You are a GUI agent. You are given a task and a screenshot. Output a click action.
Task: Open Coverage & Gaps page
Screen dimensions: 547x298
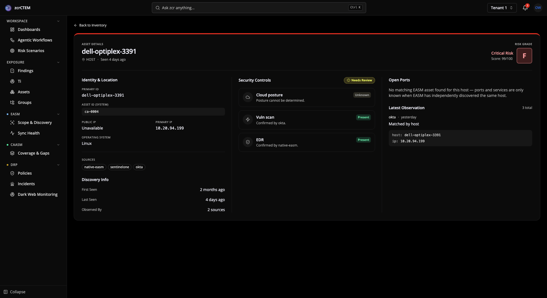[x=33, y=153]
